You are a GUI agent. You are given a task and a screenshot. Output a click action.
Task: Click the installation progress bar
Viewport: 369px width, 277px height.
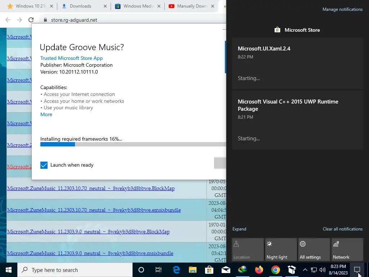point(133,144)
